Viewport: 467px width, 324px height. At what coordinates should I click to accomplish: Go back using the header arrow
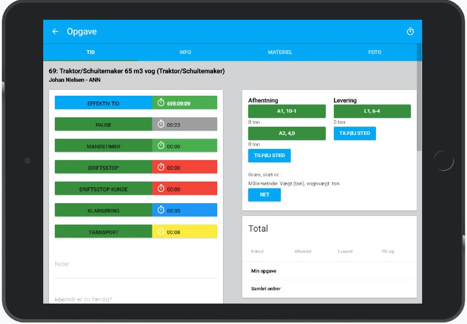[55, 32]
